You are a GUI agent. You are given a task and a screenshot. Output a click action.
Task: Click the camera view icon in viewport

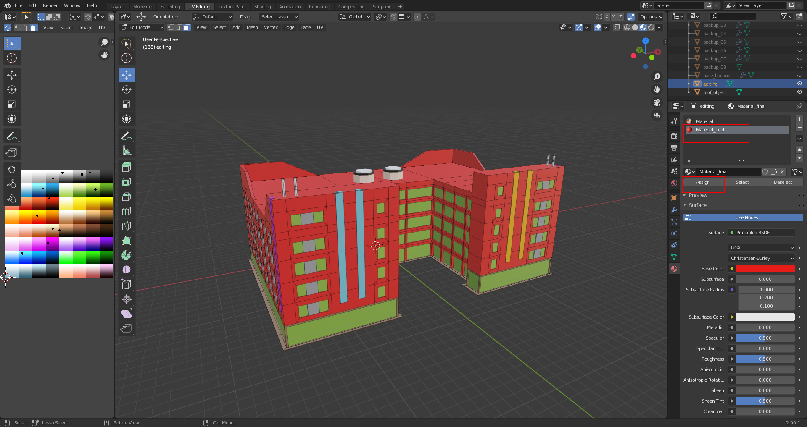click(657, 102)
